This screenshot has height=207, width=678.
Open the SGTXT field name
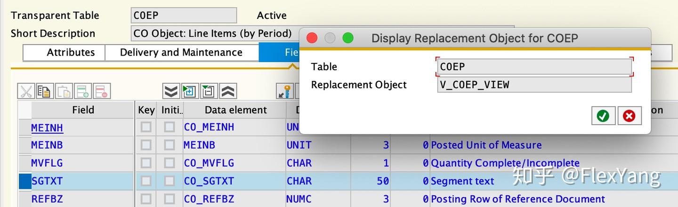[x=47, y=181]
